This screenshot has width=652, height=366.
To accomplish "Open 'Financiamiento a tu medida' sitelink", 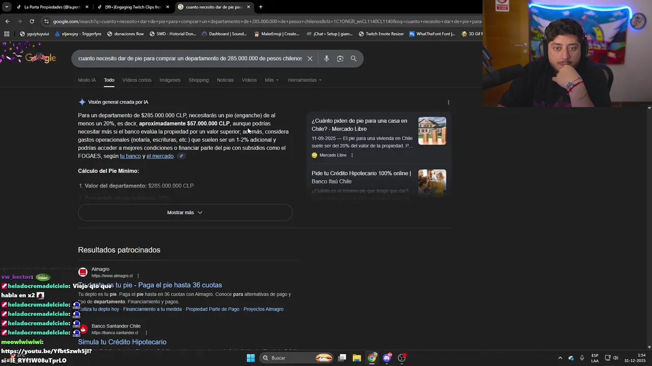I will [x=152, y=309].
